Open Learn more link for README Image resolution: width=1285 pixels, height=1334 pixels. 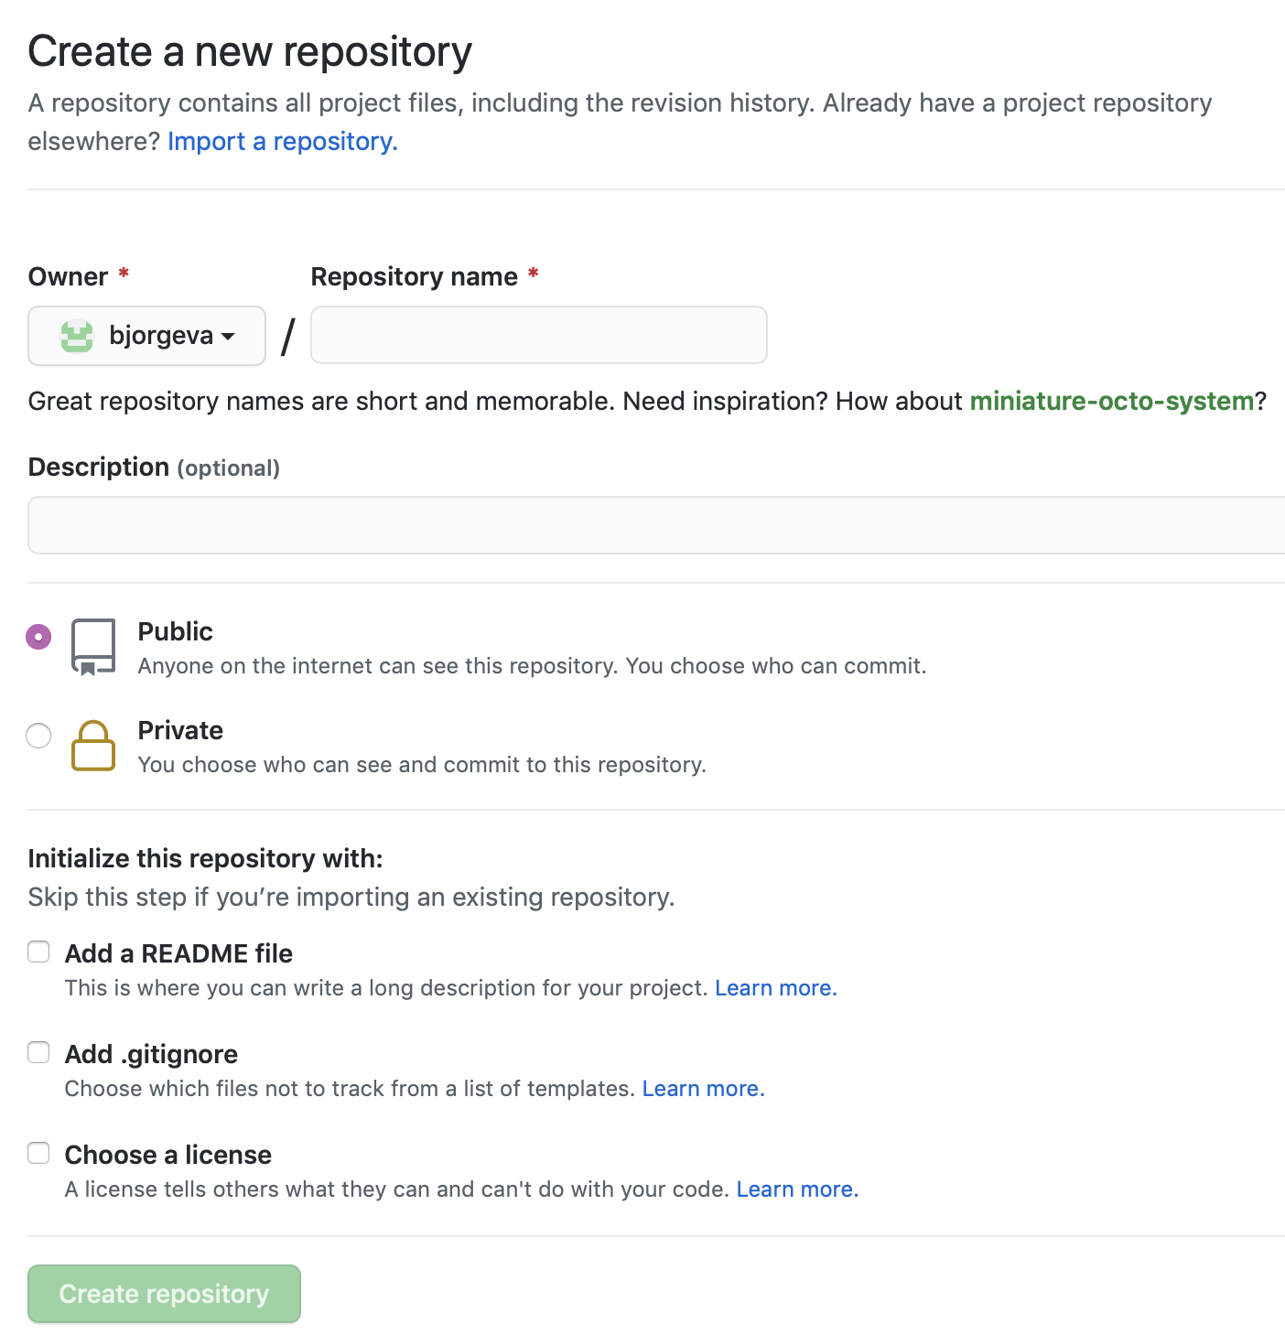click(776, 988)
